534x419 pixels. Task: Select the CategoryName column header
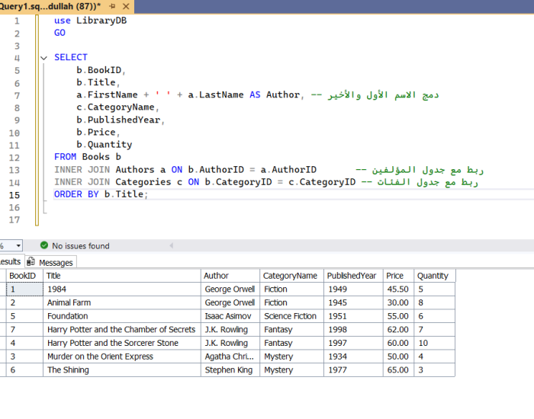tap(289, 276)
